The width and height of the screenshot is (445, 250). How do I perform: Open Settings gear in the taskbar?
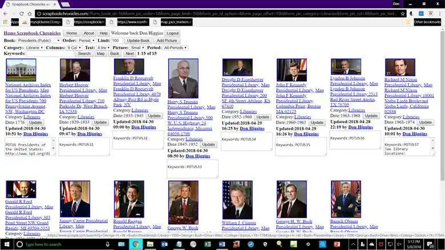308,244
